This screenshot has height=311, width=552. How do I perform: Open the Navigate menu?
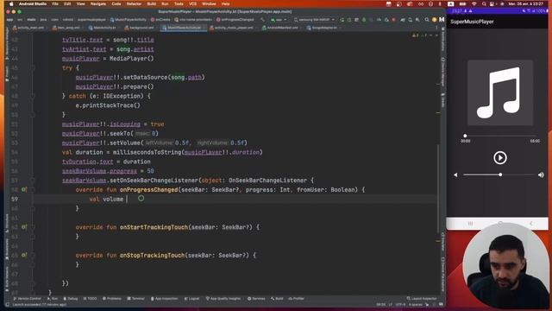[x=98, y=3]
